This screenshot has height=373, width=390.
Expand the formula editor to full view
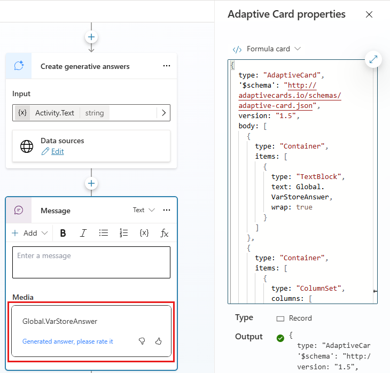click(x=373, y=59)
